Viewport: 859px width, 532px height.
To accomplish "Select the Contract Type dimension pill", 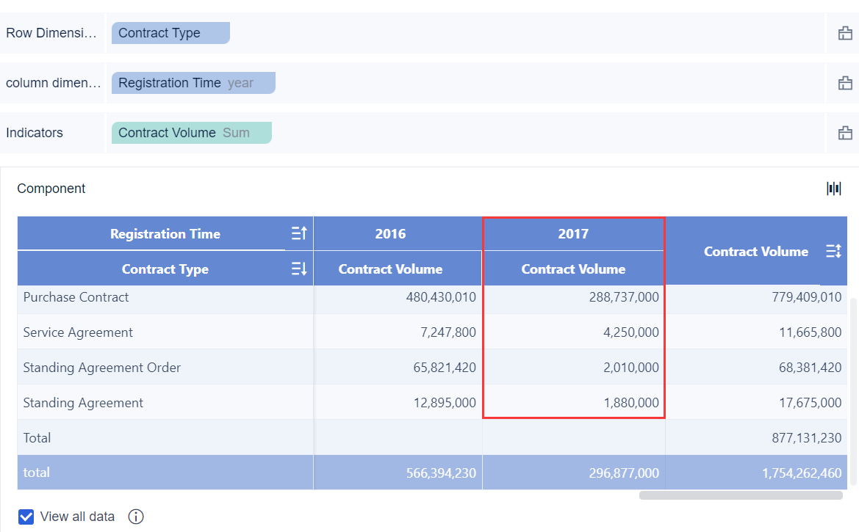I will (x=170, y=32).
